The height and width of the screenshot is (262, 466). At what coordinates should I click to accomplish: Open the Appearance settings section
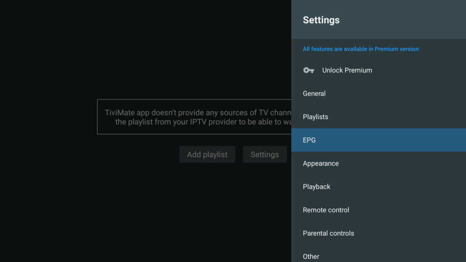[321, 163]
